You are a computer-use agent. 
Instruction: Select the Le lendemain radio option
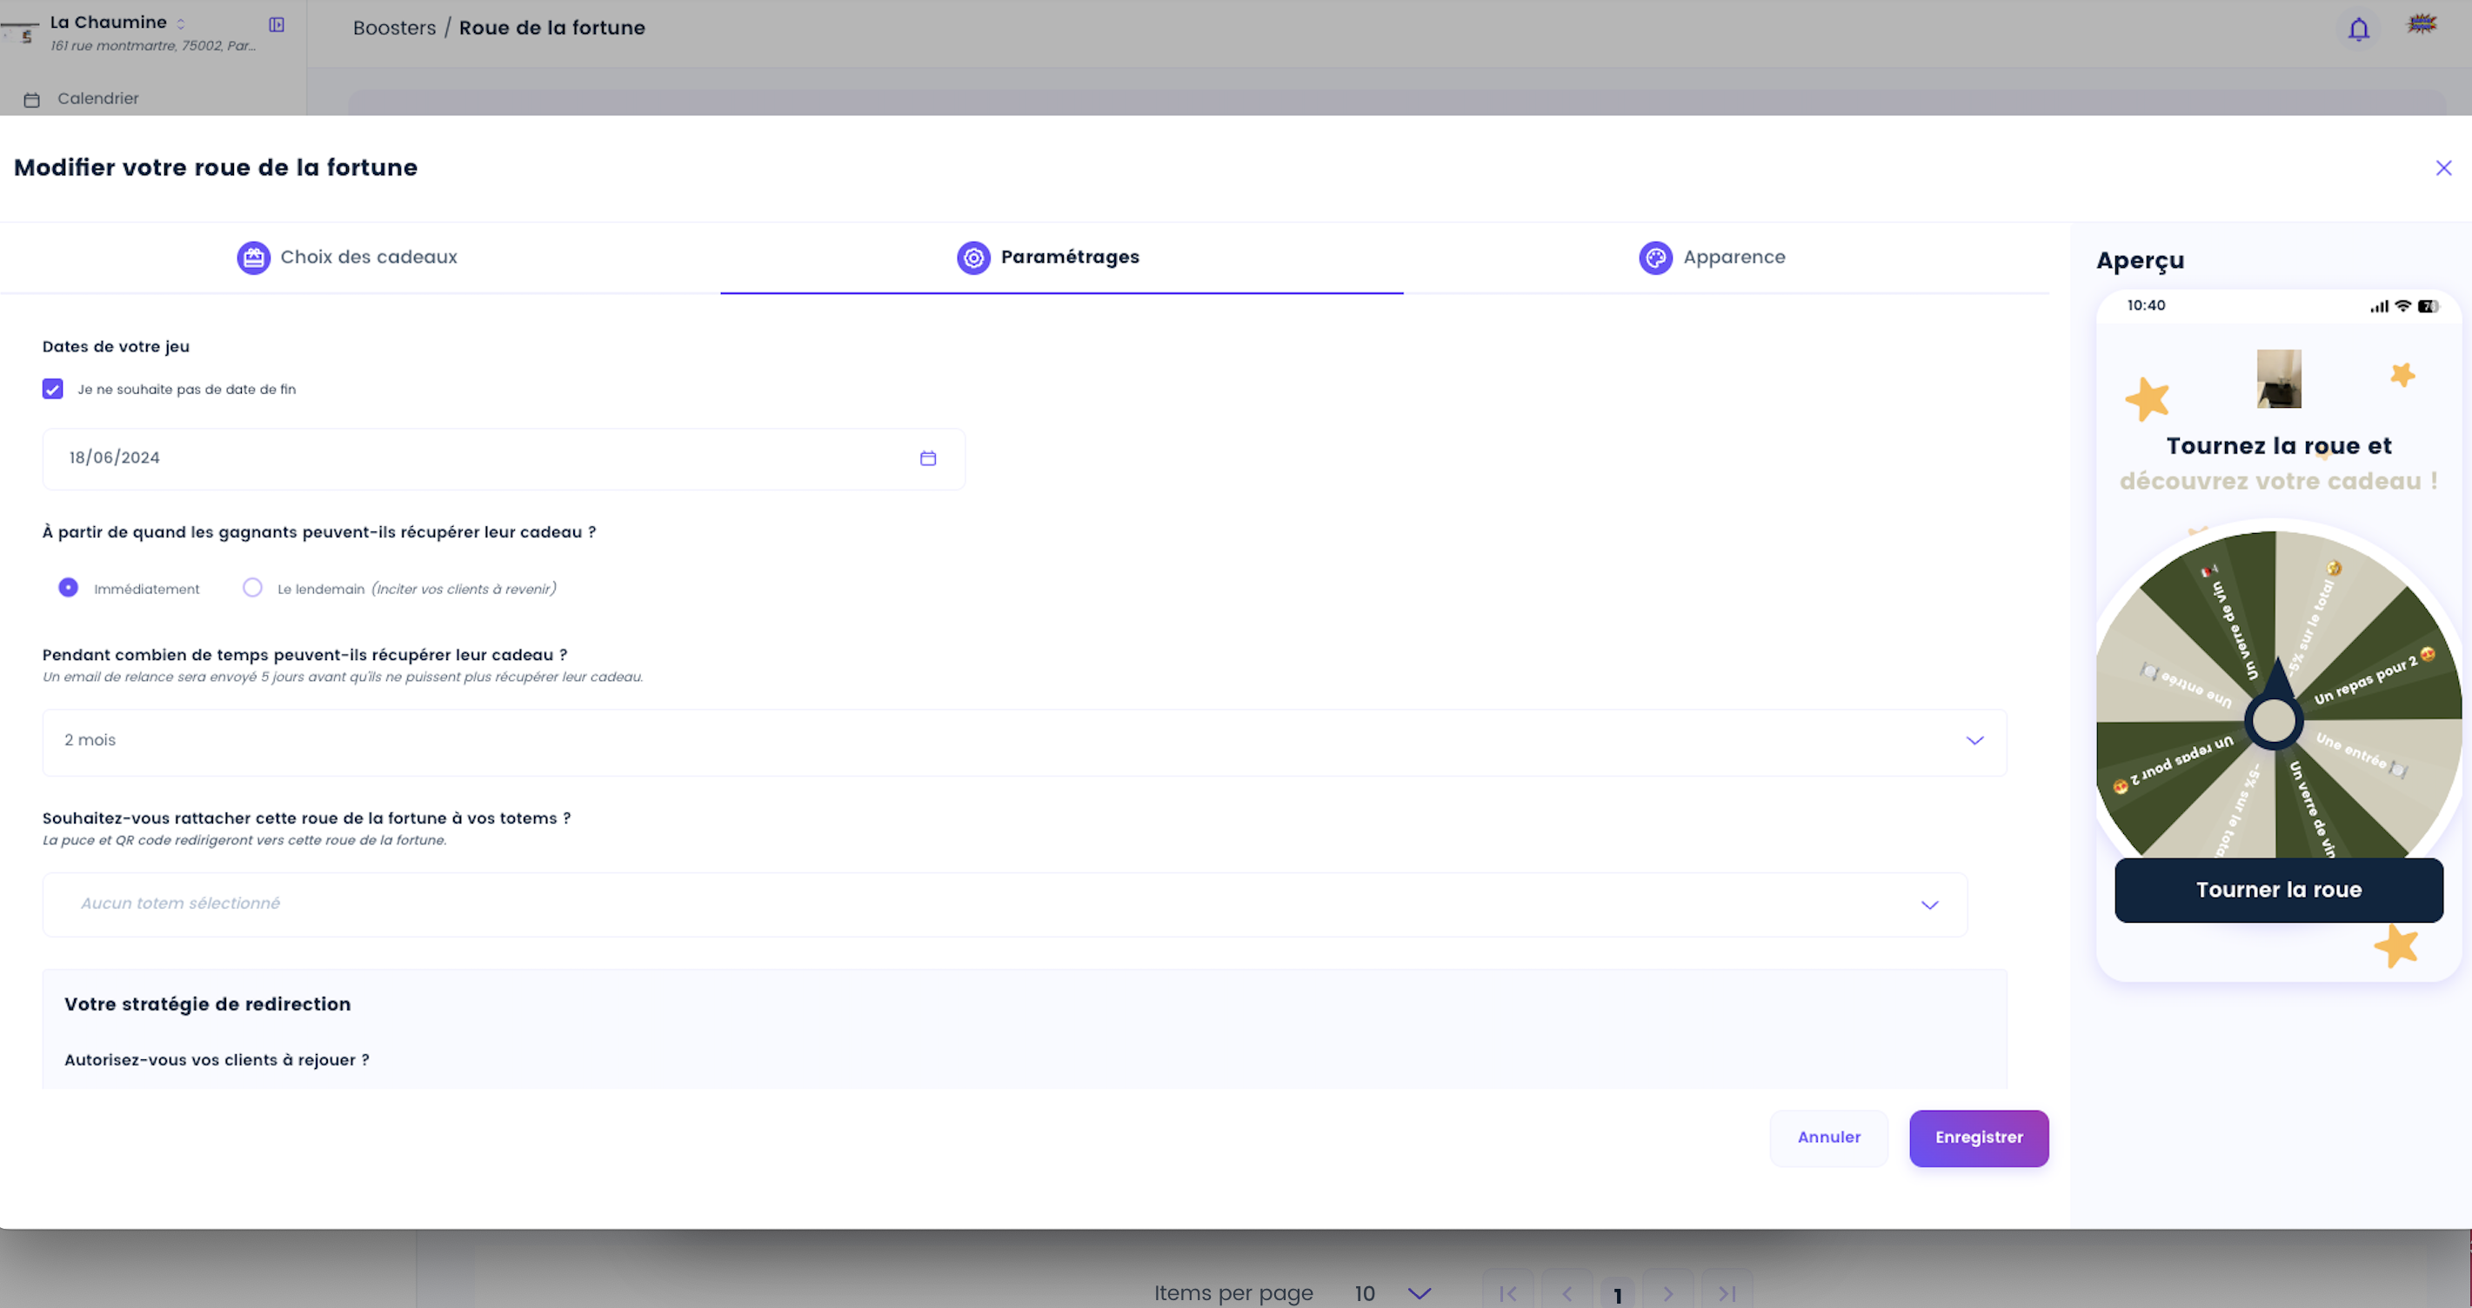coord(252,587)
